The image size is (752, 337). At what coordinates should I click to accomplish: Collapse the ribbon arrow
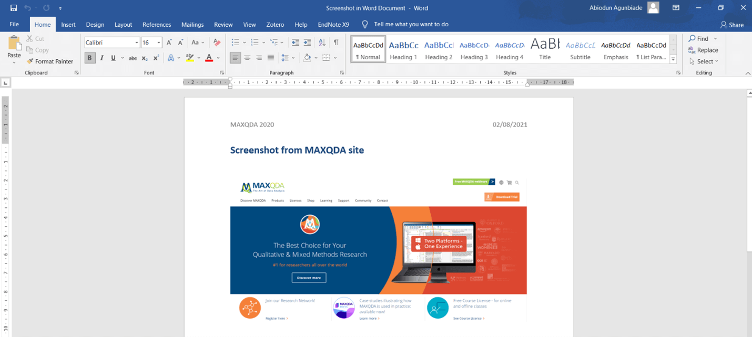[747, 73]
